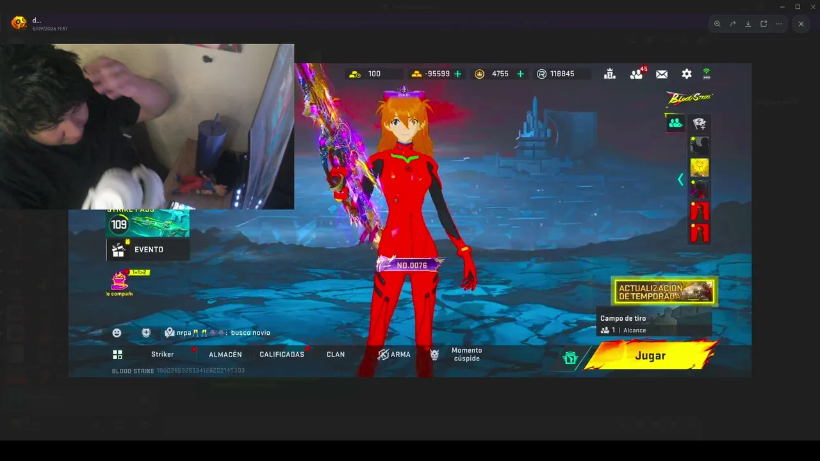Viewport: 820px width, 461px height.
Task: Collapse friends panel with cyan chevron
Action: [680, 180]
